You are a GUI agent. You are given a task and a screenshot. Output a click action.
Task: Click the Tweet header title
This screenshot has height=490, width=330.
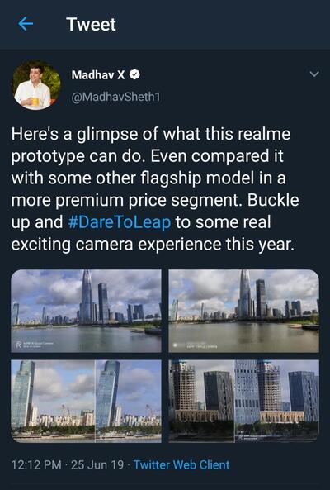pos(91,24)
